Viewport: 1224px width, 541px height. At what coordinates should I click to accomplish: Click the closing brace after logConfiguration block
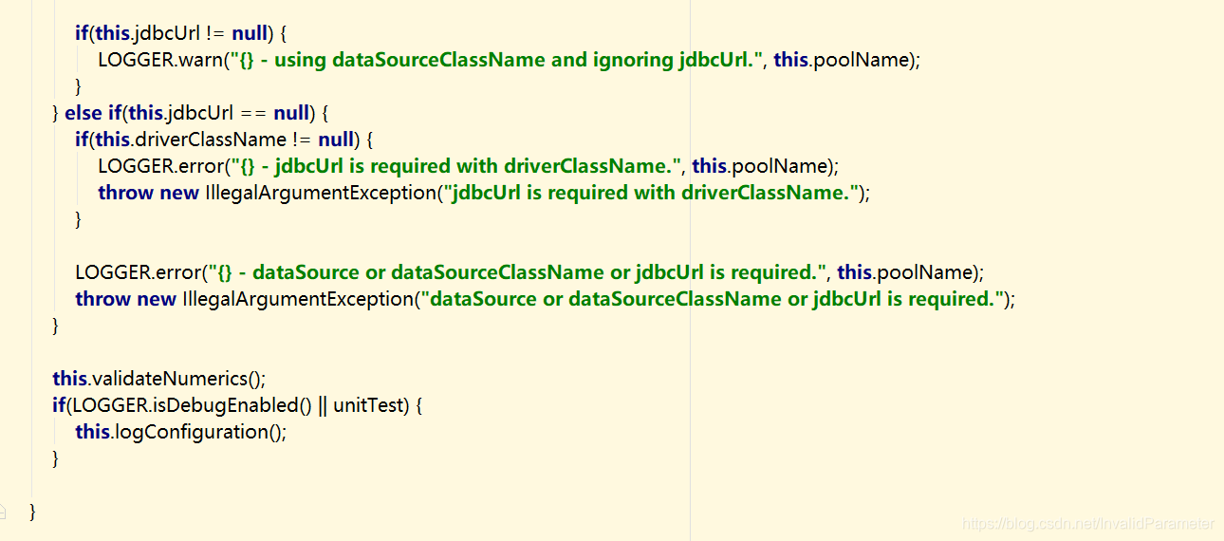[56, 458]
